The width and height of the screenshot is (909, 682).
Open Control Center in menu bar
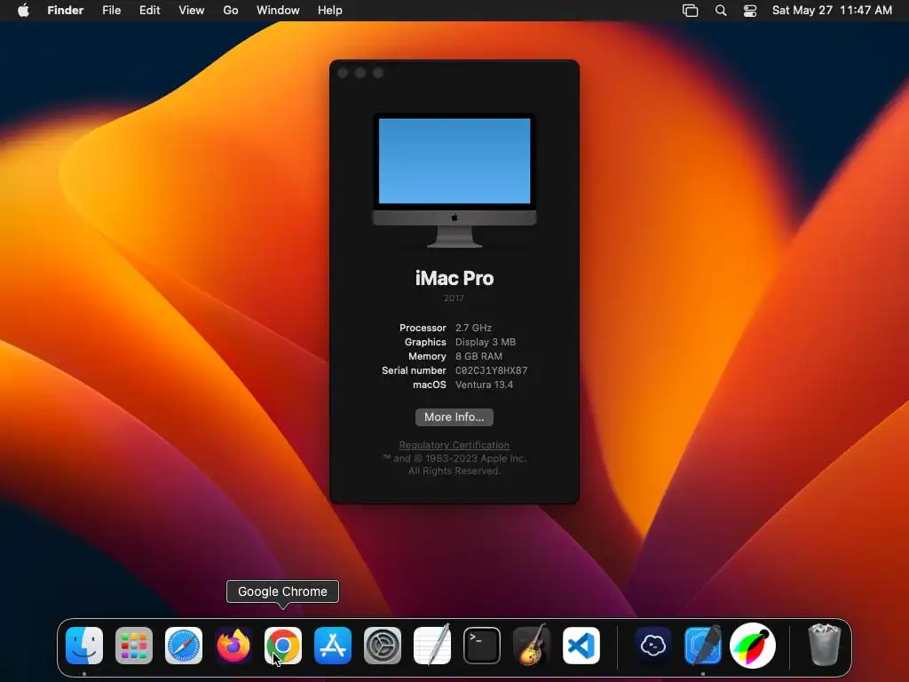(x=750, y=11)
